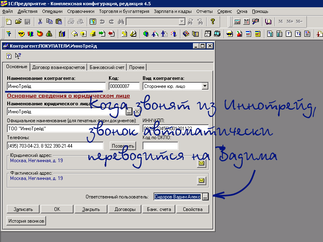Switch to the Банковский счет tab
Image resolution: width=323 pixels, height=242 pixels.
107,67
